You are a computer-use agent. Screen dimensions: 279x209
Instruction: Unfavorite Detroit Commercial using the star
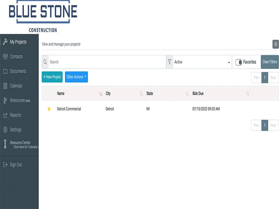49,109
